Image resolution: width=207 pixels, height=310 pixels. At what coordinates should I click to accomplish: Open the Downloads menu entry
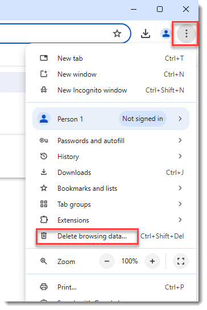tap(111, 173)
